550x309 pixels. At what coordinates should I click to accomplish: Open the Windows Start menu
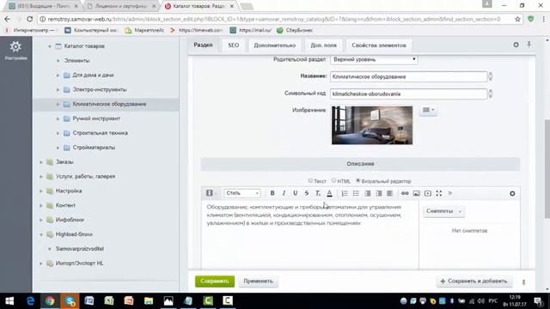click(x=9, y=300)
